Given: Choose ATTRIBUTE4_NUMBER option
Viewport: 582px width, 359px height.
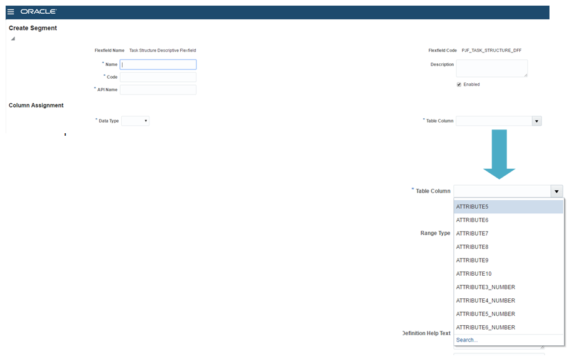Looking at the screenshot, I should point(508,300).
